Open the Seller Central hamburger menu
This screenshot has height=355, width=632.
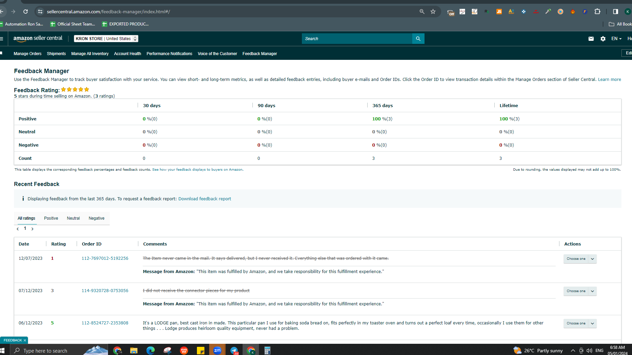pos(2,39)
